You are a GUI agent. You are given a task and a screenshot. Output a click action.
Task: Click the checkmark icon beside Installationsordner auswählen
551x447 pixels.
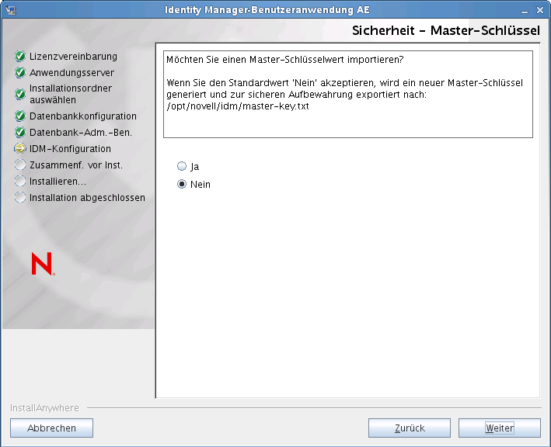[x=20, y=94]
